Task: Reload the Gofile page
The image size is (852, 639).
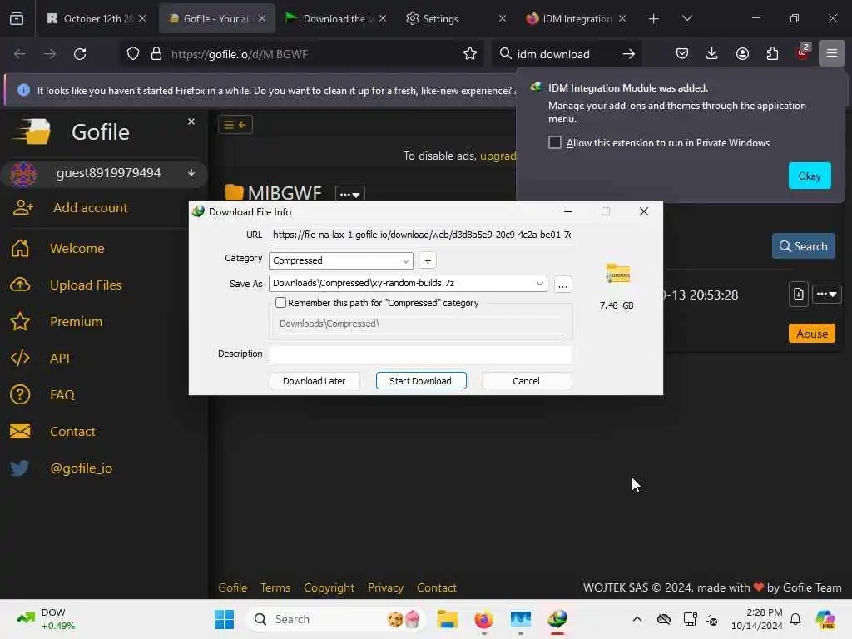Action: pyautogui.click(x=80, y=54)
